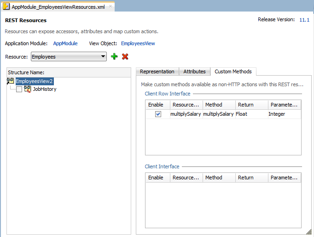Click Client Row Interface Resource column header
This screenshot has width=314, height=237.
point(186,105)
